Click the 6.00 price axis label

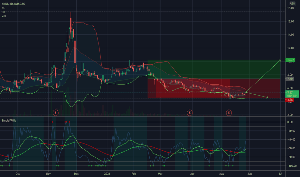(x=291, y=88)
